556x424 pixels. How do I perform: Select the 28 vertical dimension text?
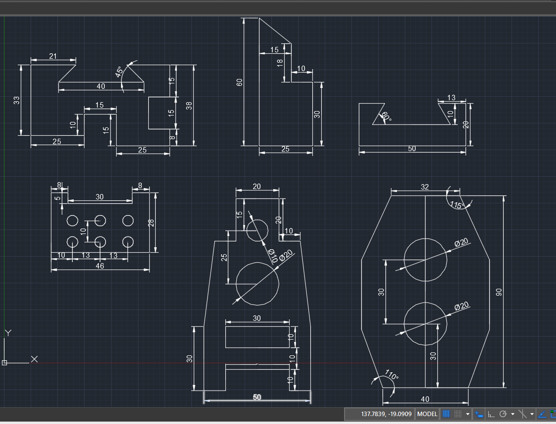click(151, 223)
